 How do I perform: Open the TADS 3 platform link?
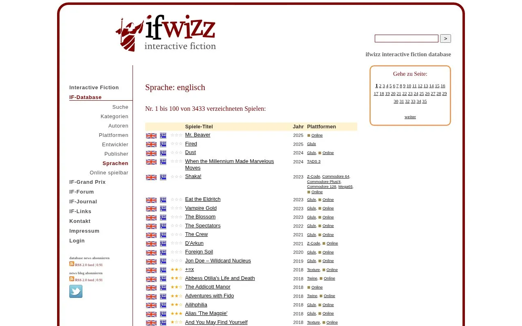click(x=314, y=161)
